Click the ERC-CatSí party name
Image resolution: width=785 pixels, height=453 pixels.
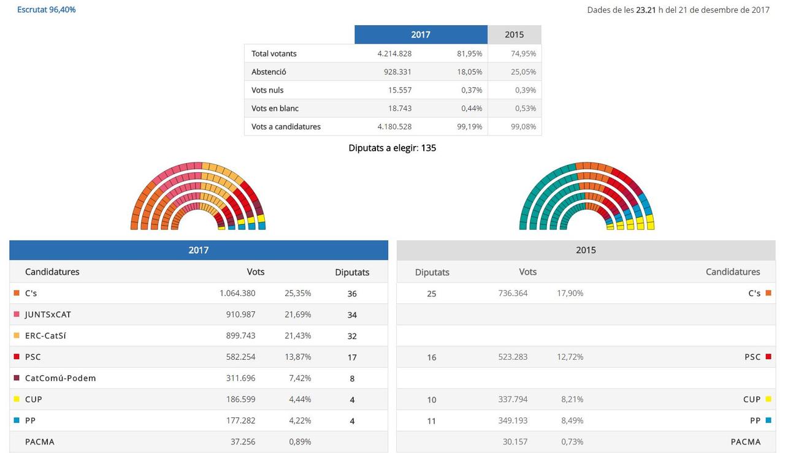46,335
